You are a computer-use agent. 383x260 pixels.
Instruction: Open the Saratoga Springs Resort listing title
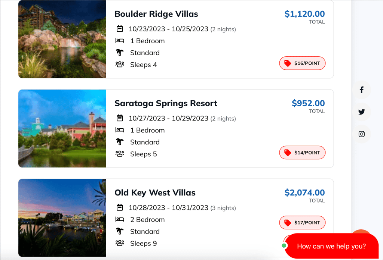point(166,103)
